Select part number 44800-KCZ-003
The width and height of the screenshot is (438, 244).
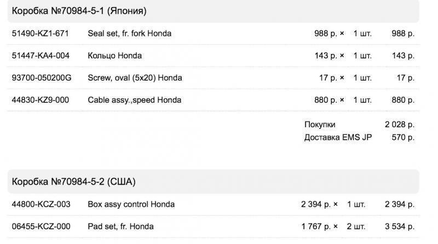(41, 204)
